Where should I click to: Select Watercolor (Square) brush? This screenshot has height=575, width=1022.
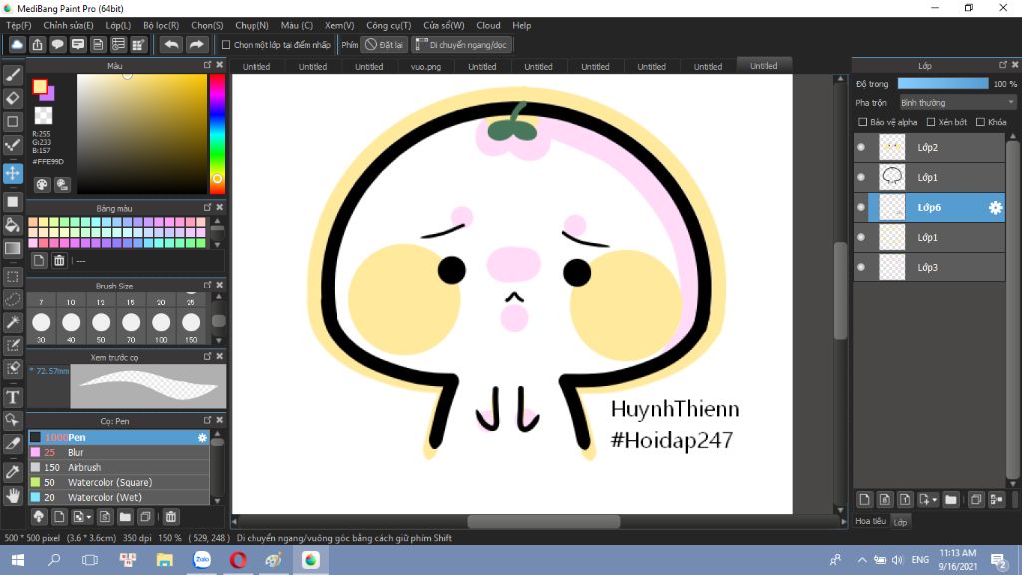118,482
